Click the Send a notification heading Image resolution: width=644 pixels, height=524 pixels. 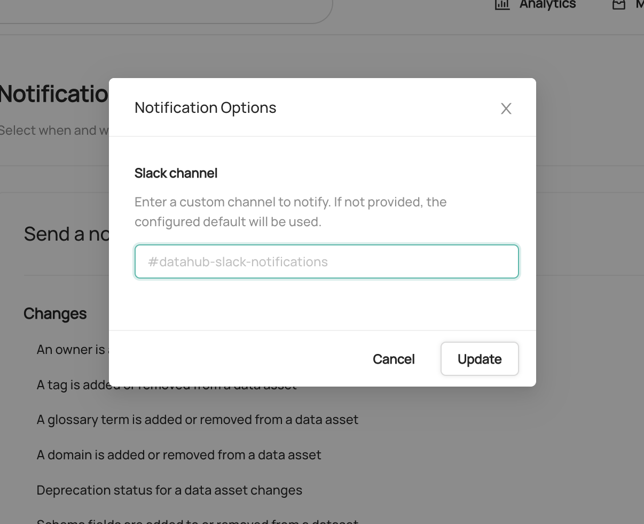66,234
